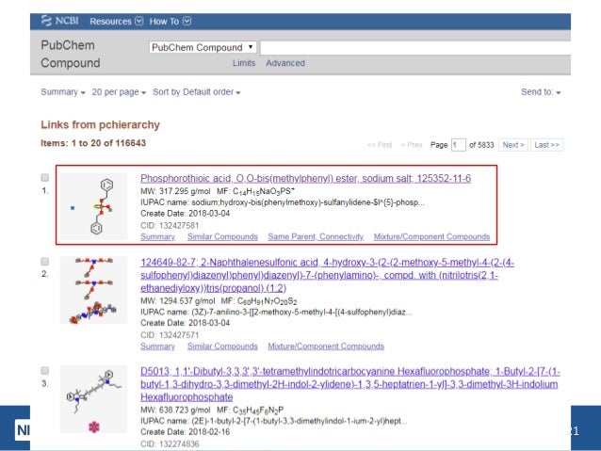
Task: Open Mixture/Component Compounds for CID 132427581
Action: [431, 237]
